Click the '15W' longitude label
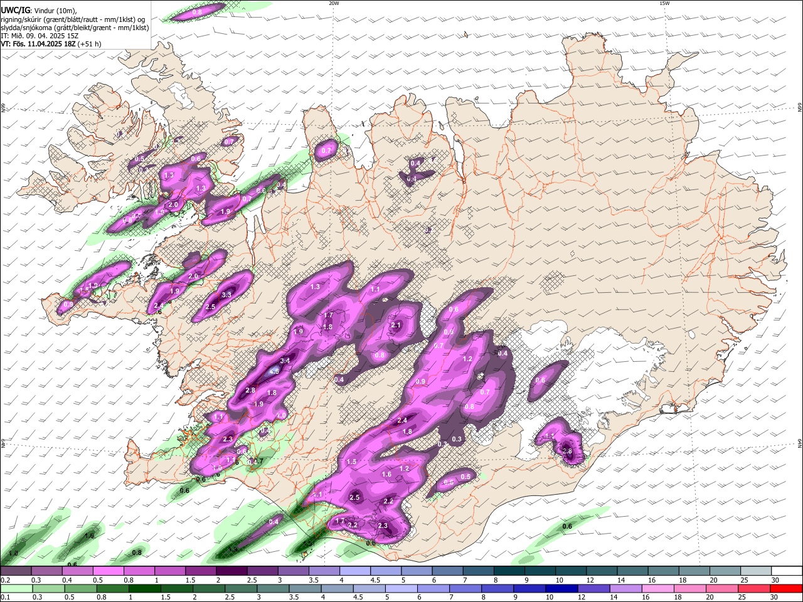Image resolution: width=803 pixels, height=602 pixels. pyautogui.click(x=664, y=3)
